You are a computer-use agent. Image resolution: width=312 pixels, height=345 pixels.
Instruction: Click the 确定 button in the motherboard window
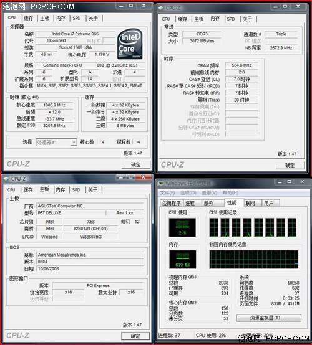[x=135, y=336]
